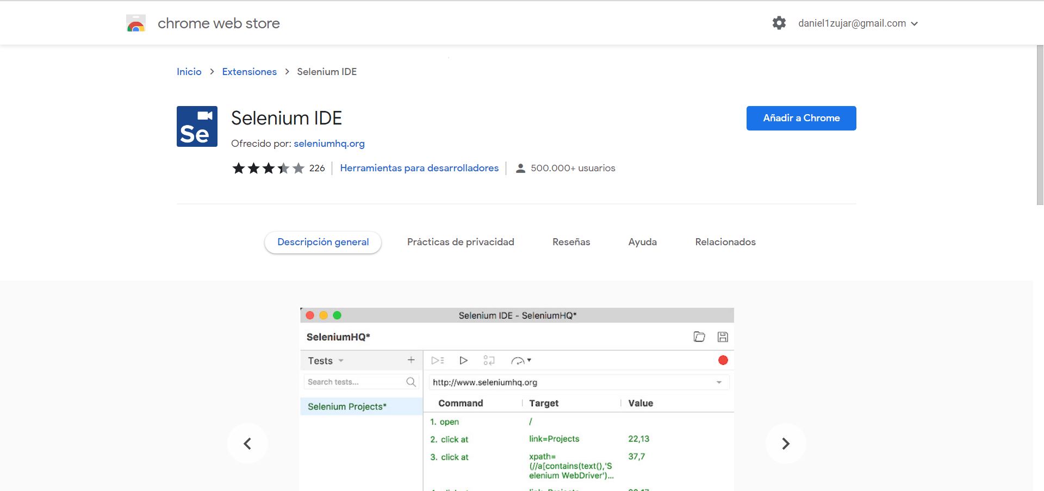Screen dimensions: 1044x491
Task: Open Herramientas para desarrolladores category link
Action: click(x=419, y=168)
